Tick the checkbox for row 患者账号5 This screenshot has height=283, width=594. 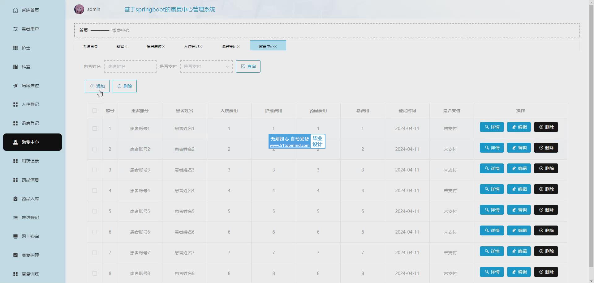pyautogui.click(x=95, y=211)
